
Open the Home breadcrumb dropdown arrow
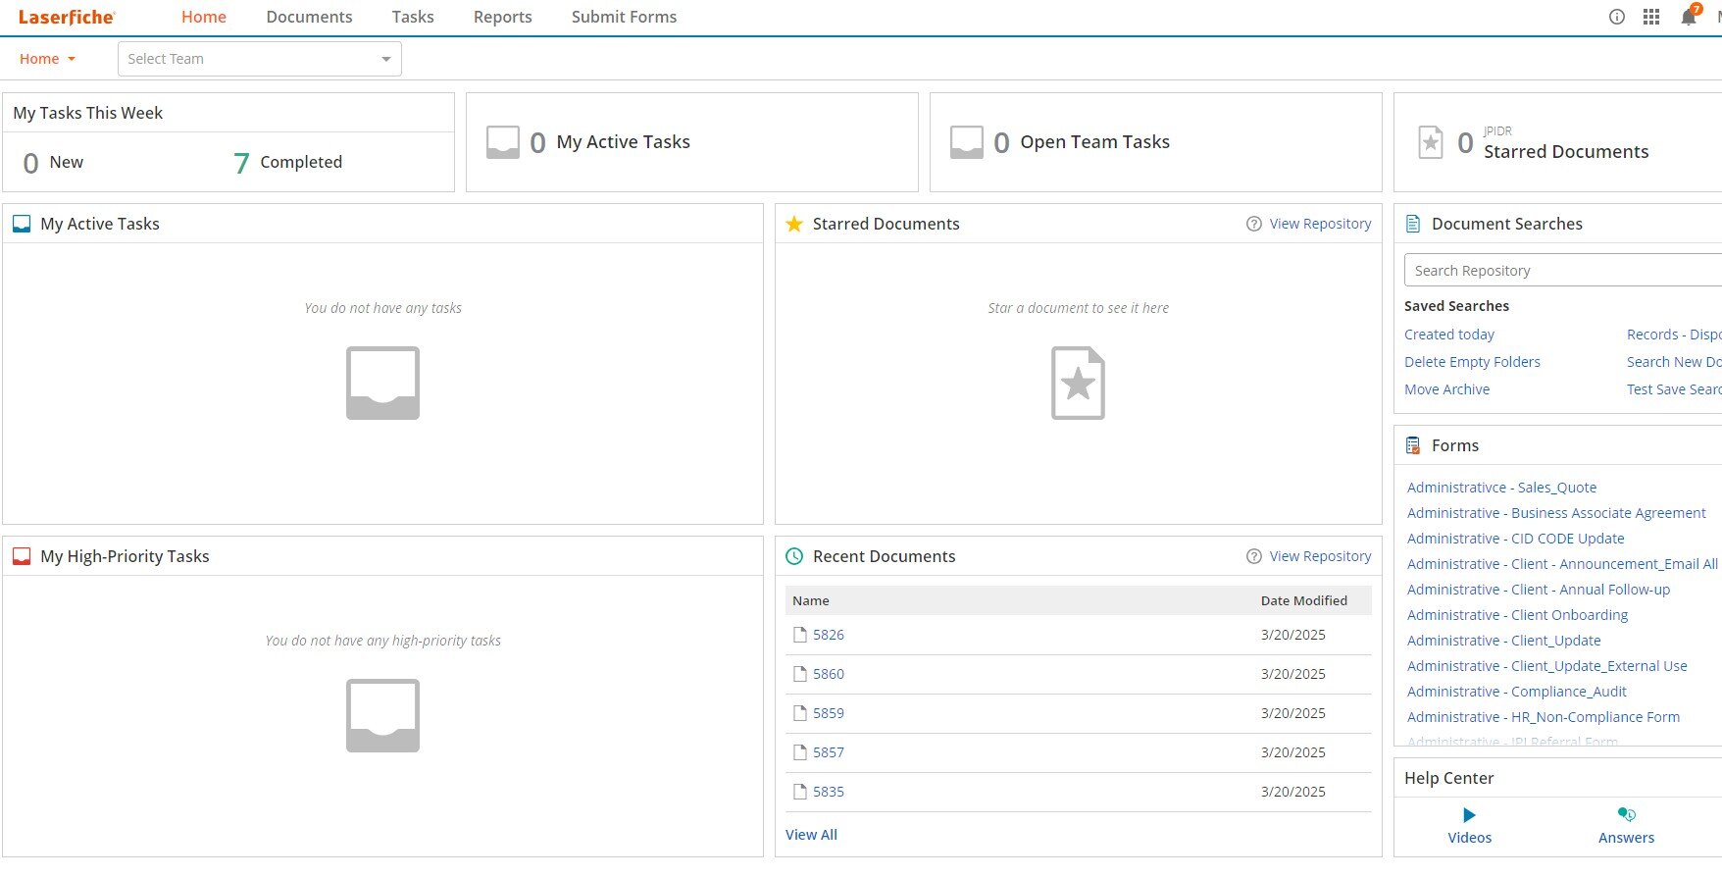72,59
